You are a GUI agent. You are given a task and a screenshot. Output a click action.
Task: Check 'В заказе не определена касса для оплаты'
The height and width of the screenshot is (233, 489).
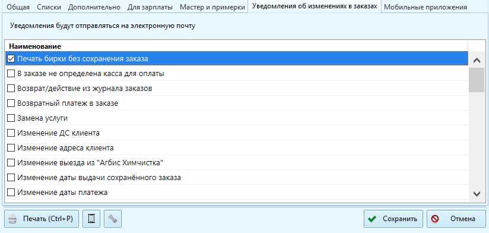pos(11,74)
